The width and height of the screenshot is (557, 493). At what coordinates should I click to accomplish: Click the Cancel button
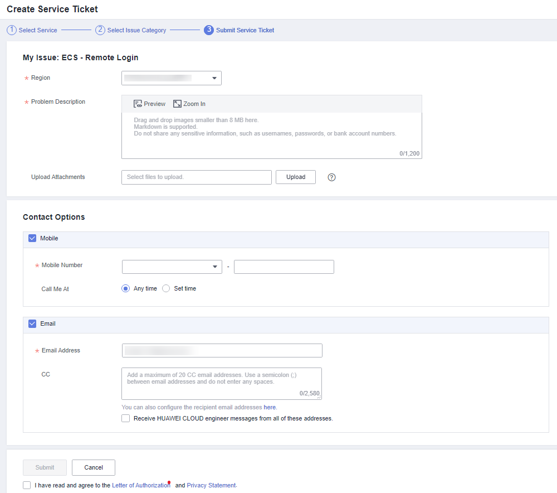pyautogui.click(x=94, y=467)
